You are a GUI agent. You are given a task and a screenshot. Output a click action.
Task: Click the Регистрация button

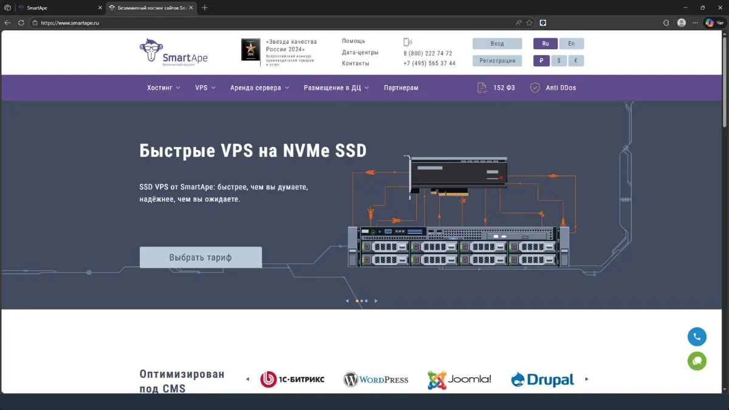click(497, 61)
